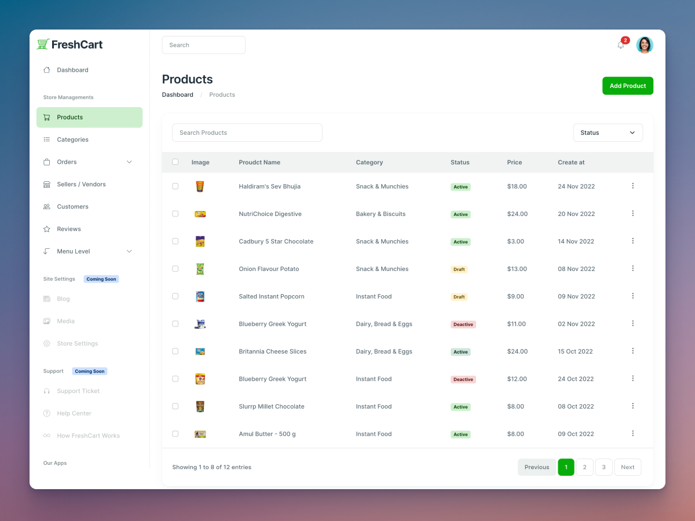Open three-dot menu for Amul Butter row
The width and height of the screenshot is (695, 521).
click(632, 434)
